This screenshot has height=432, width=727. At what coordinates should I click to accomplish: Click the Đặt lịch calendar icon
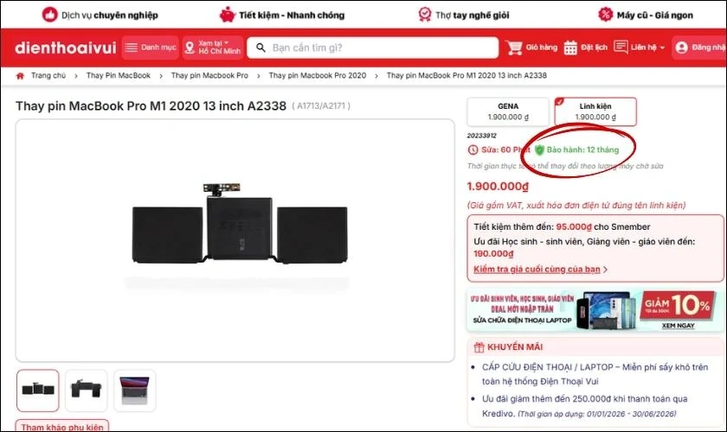[x=570, y=48]
